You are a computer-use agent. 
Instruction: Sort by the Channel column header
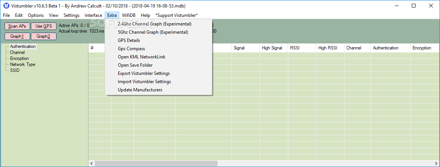[358, 48]
